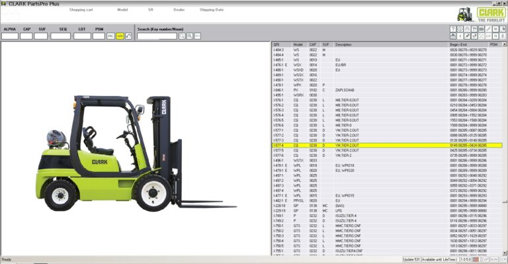Click the Print toolbar icon
The image size is (508, 264).
coord(467,29)
